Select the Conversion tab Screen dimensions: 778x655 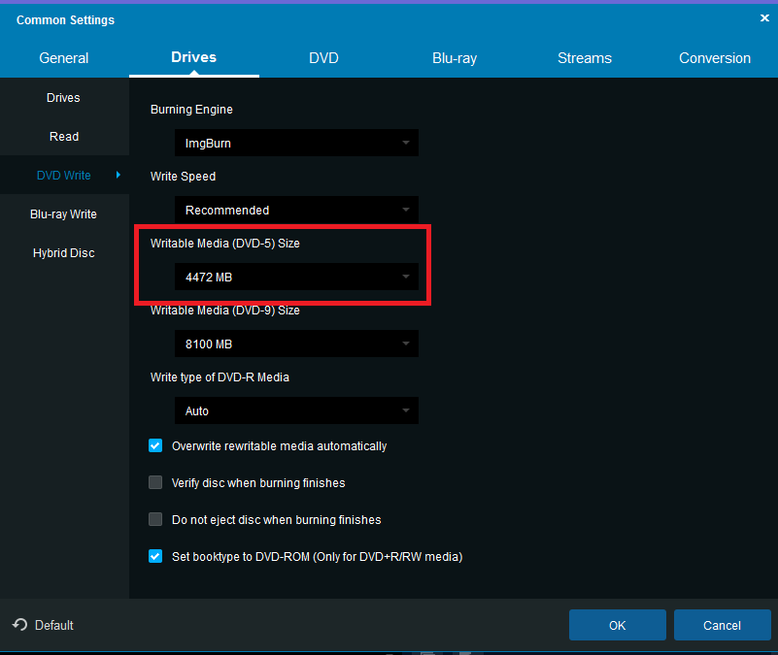click(715, 58)
